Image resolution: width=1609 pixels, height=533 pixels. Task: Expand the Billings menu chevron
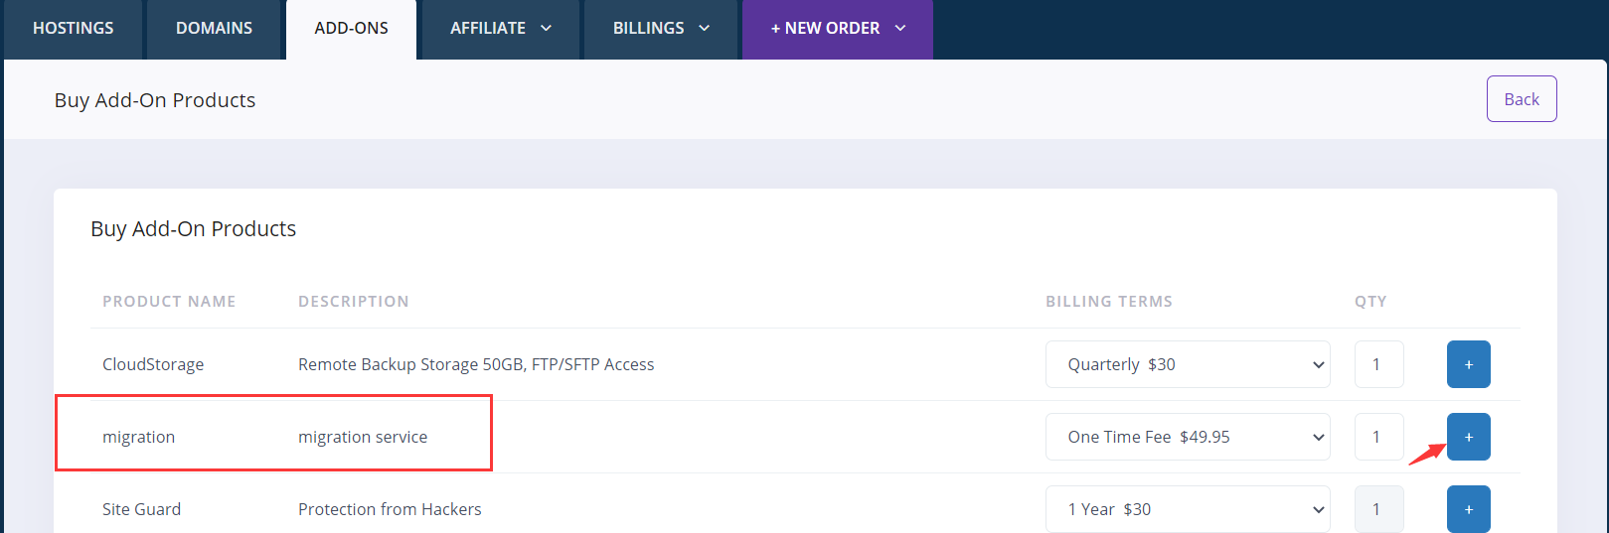tap(704, 28)
